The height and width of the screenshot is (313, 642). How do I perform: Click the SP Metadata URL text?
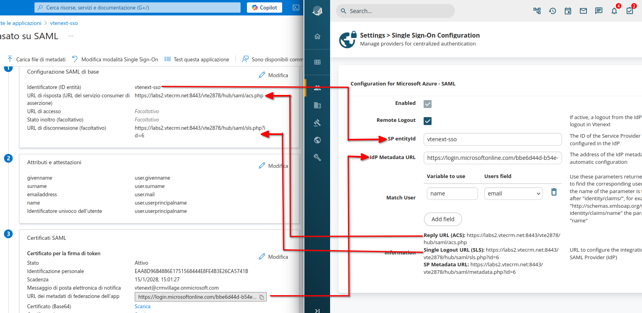[483, 268]
